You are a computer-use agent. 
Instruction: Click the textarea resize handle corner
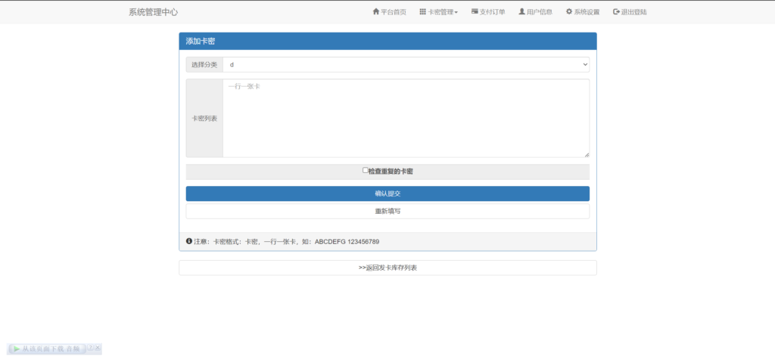tap(586, 154)
